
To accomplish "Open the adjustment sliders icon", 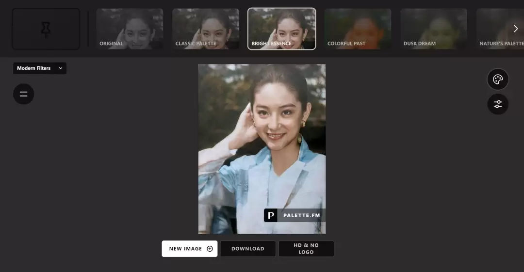I will point(498,104).
